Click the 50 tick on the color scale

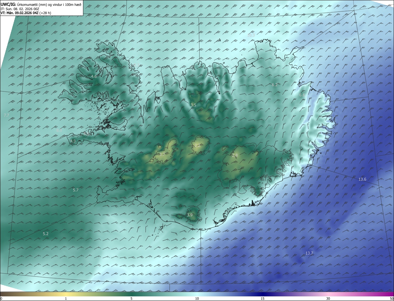pos(392,299)
